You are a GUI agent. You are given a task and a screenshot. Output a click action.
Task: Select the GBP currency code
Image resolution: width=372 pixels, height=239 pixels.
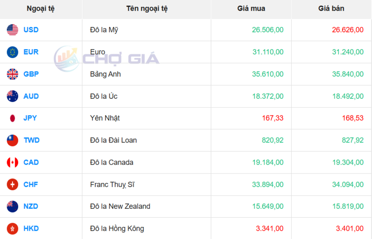[31, 74]
